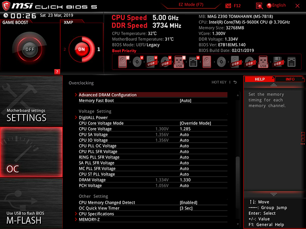Screen dimensions: 306x229
Task: Click the last network boot device icon
Action: pyautogui.click(x=291, y=62)
